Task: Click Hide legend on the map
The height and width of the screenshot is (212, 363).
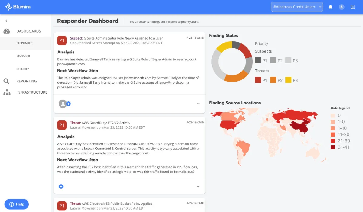Action: (x=340, y=108)
